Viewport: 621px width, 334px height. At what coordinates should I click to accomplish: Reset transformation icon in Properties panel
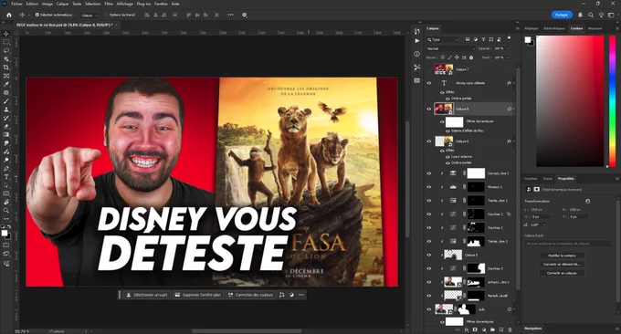587,202
